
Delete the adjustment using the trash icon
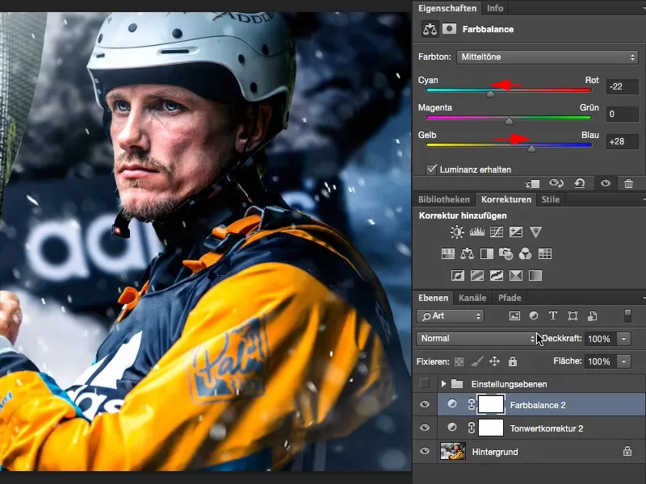tap(629, 183)
